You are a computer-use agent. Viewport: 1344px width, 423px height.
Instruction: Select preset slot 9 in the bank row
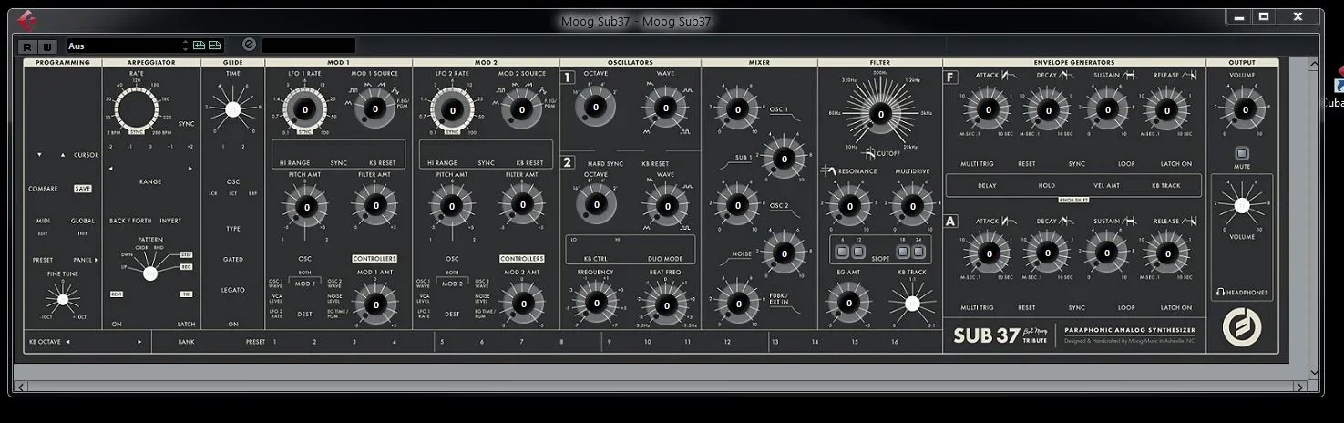[x=609, y=342]
